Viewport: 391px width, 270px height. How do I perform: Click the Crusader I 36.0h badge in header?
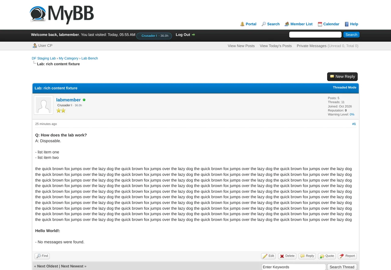(x=154, y=36)
